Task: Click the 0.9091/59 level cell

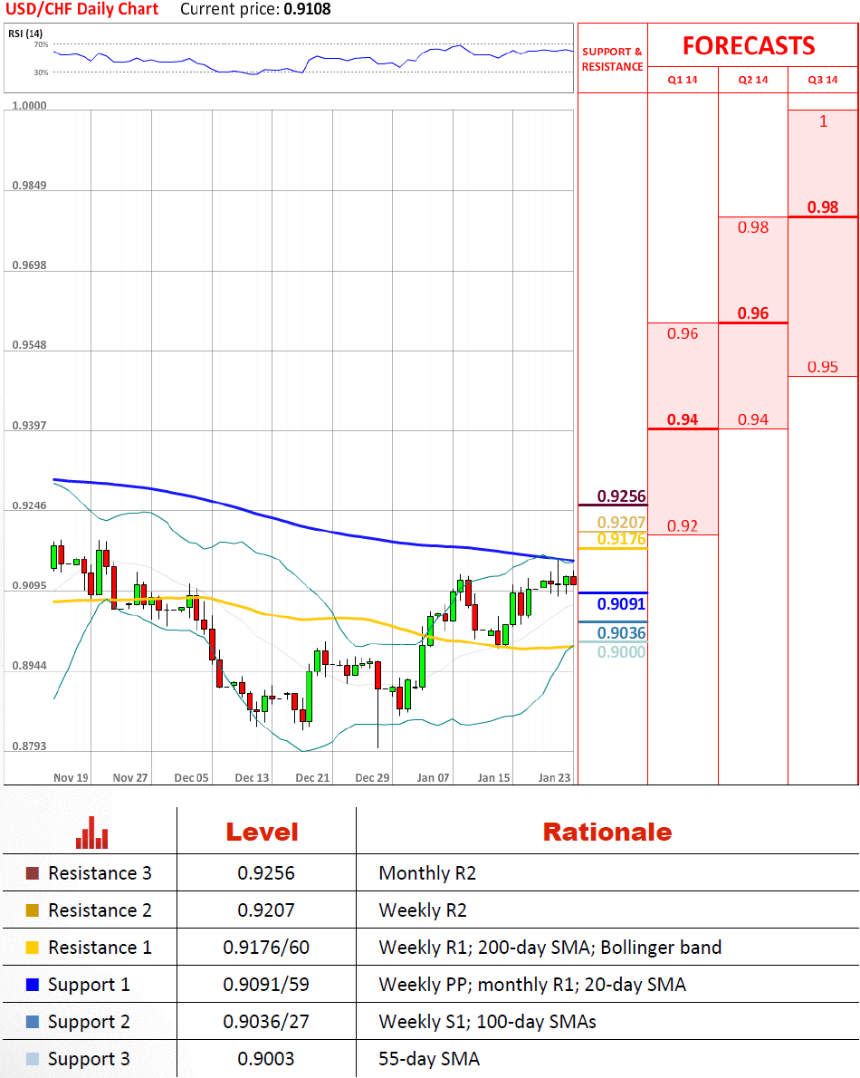Action: 266,985
